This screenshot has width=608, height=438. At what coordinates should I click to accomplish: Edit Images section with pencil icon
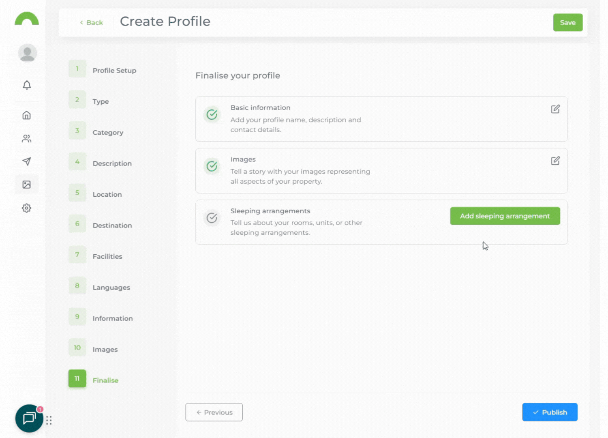(x=555, y=161)
